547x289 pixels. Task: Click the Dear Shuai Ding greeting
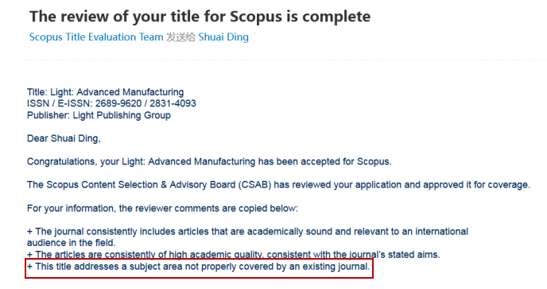tap(64, 139)
